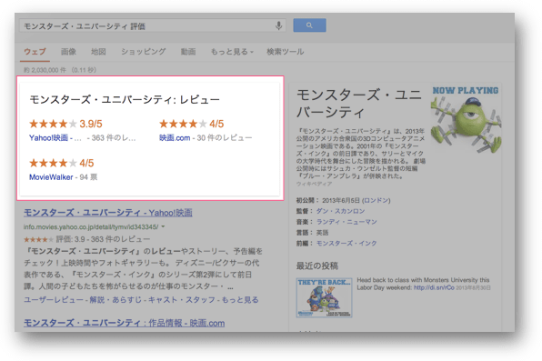The width and height of the screenshot is (542, 361).
Task: Open the ウィキペディア source link
Action: [x=314, y=184]
